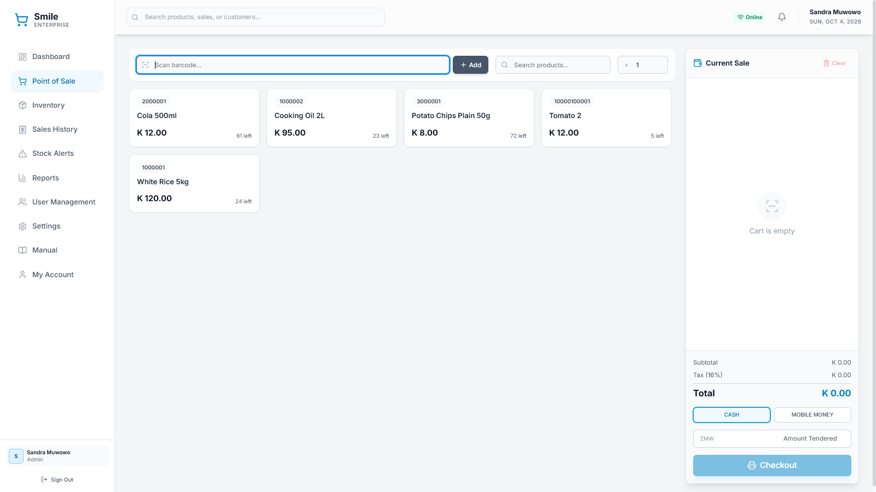Select MOBILE MONEY payment method
This screenshot has height=492, width=876.
pyautogui.click(x=812, y=415)
